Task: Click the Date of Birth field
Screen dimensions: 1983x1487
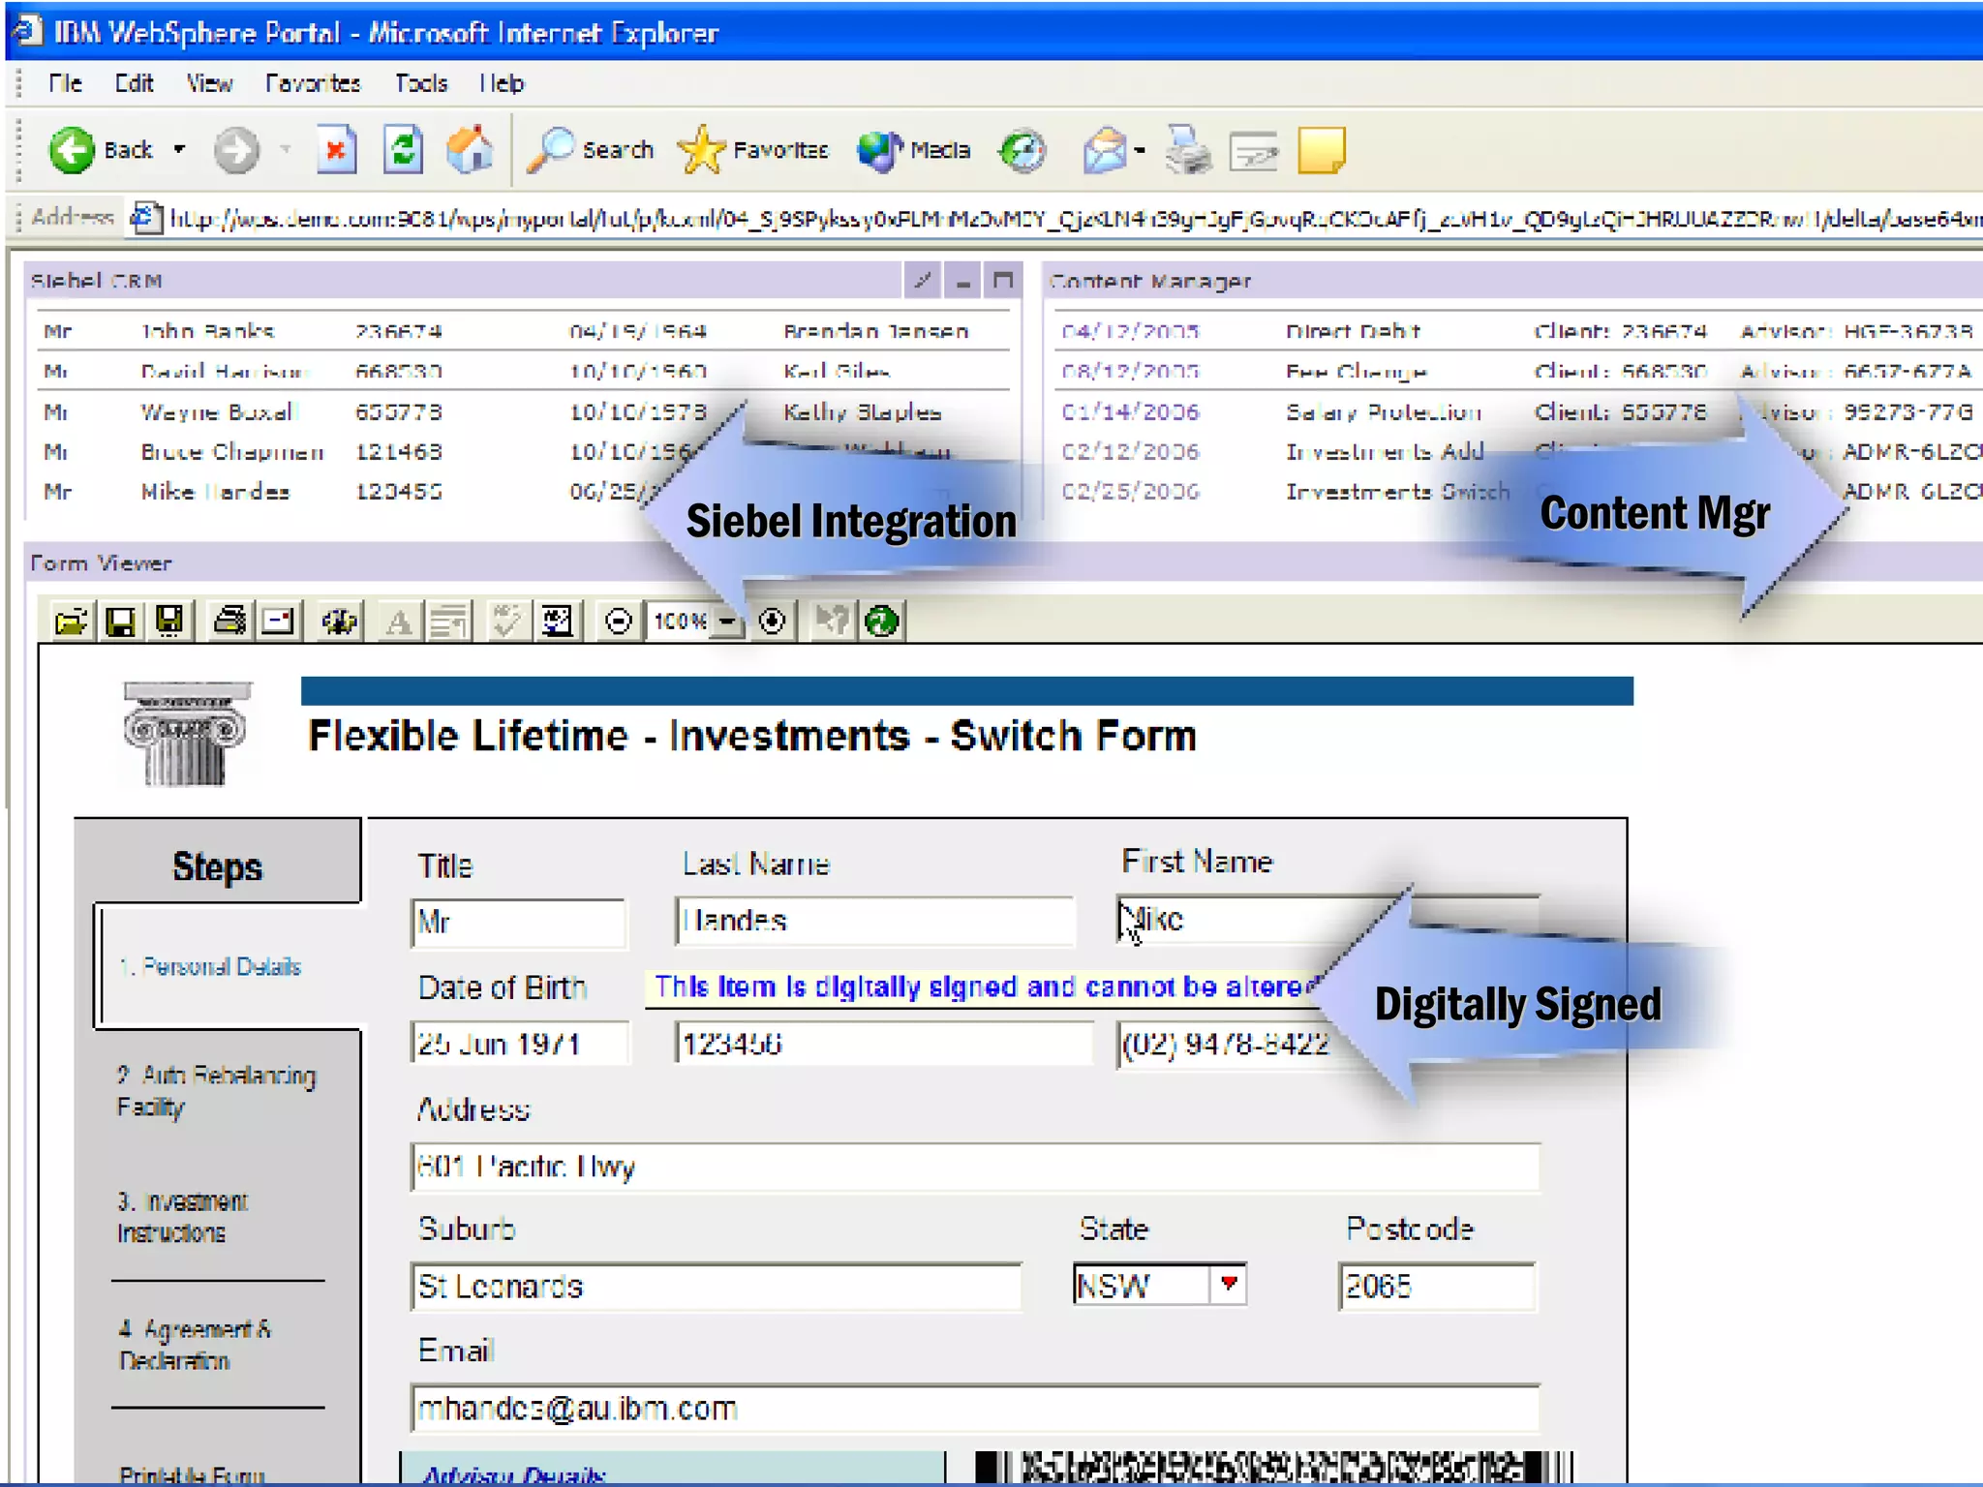Action: click(520, 1044)
